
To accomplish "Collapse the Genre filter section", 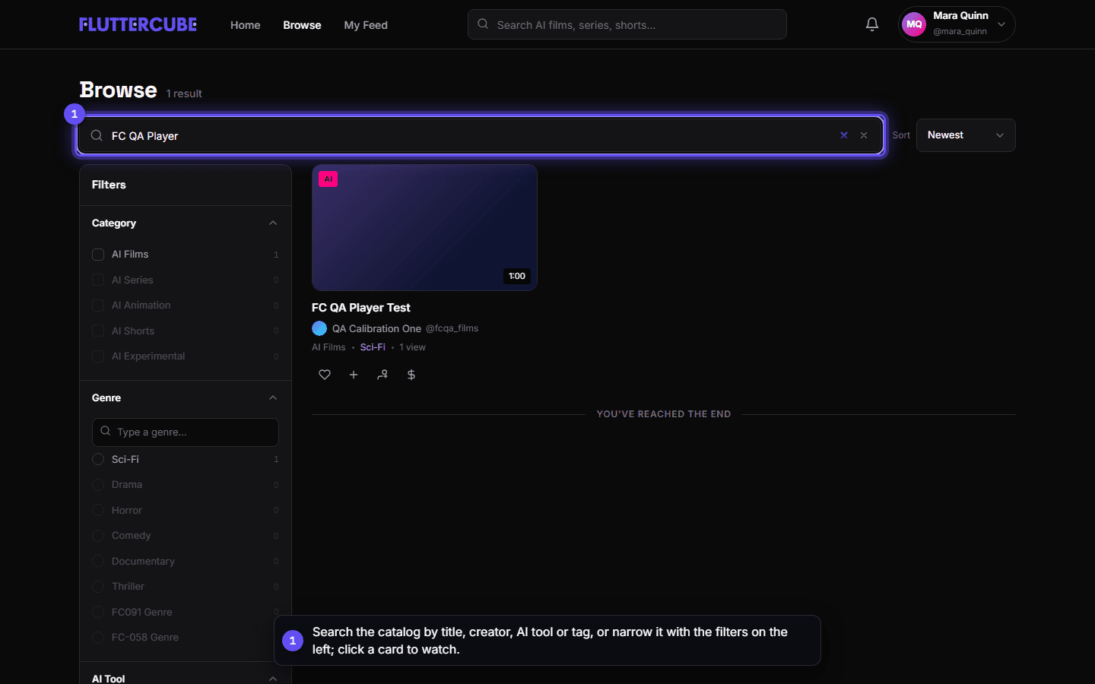I will 273,397.
